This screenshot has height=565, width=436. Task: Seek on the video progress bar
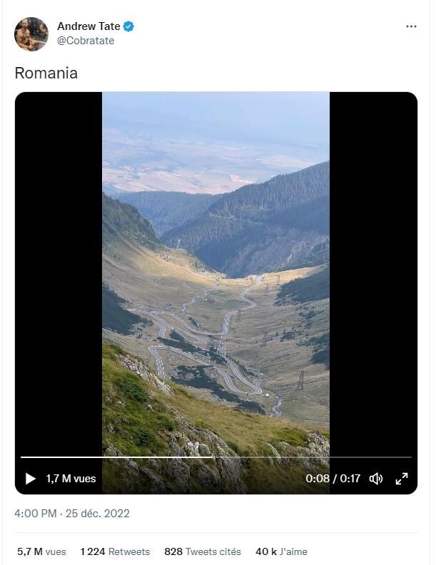click(x=216, y=457)
